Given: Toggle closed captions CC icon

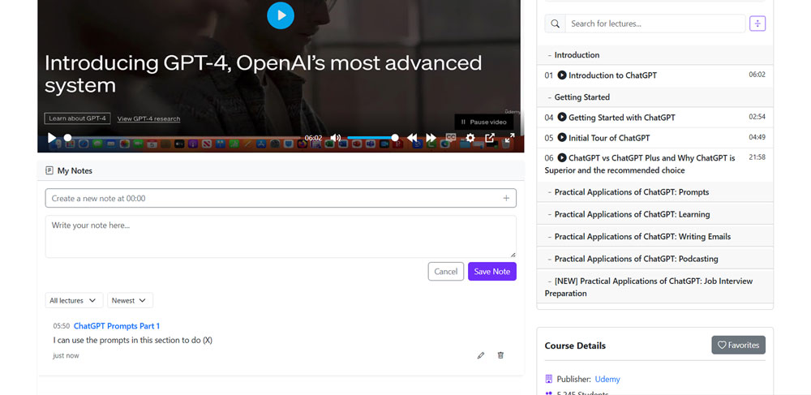Looking at the screenshot, I should (x=451, y=138).
